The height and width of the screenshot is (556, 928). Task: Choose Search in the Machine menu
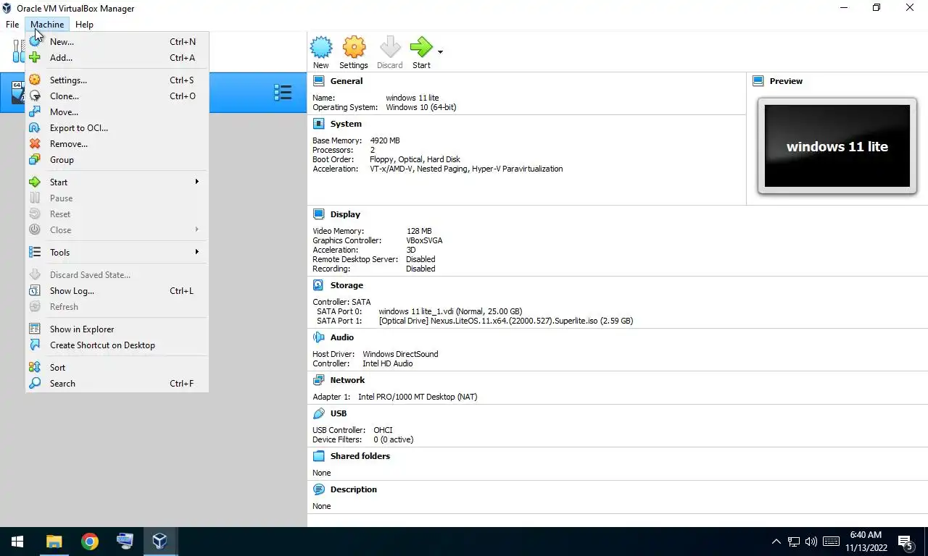click(117, 384)
